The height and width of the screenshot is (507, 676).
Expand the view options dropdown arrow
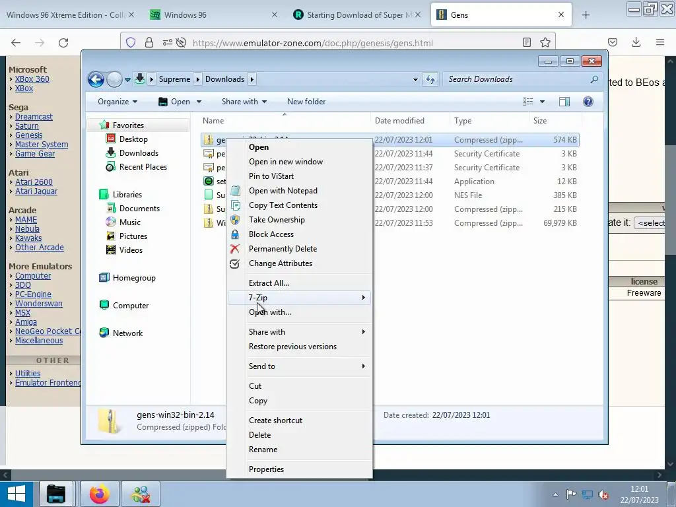[543, 102]
